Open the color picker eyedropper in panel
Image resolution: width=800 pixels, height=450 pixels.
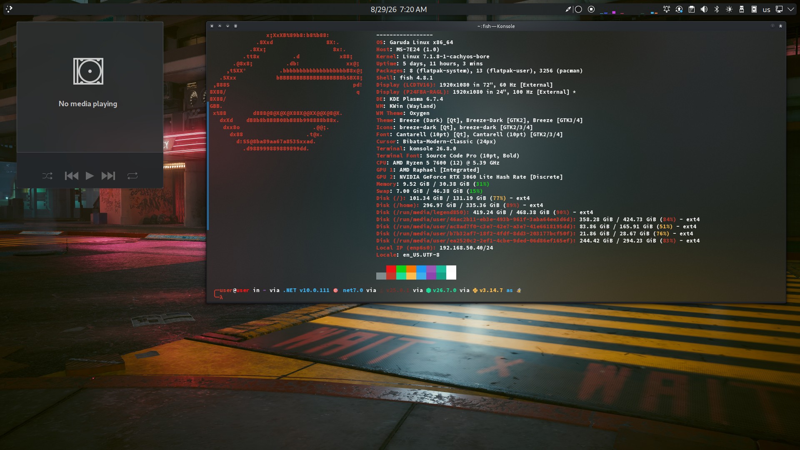pyautogui.click(x=568, y=9)
